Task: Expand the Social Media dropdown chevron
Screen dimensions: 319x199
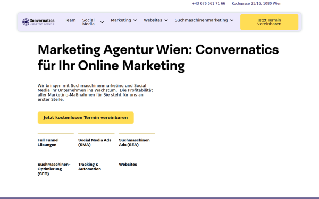Action: point(102,22)
